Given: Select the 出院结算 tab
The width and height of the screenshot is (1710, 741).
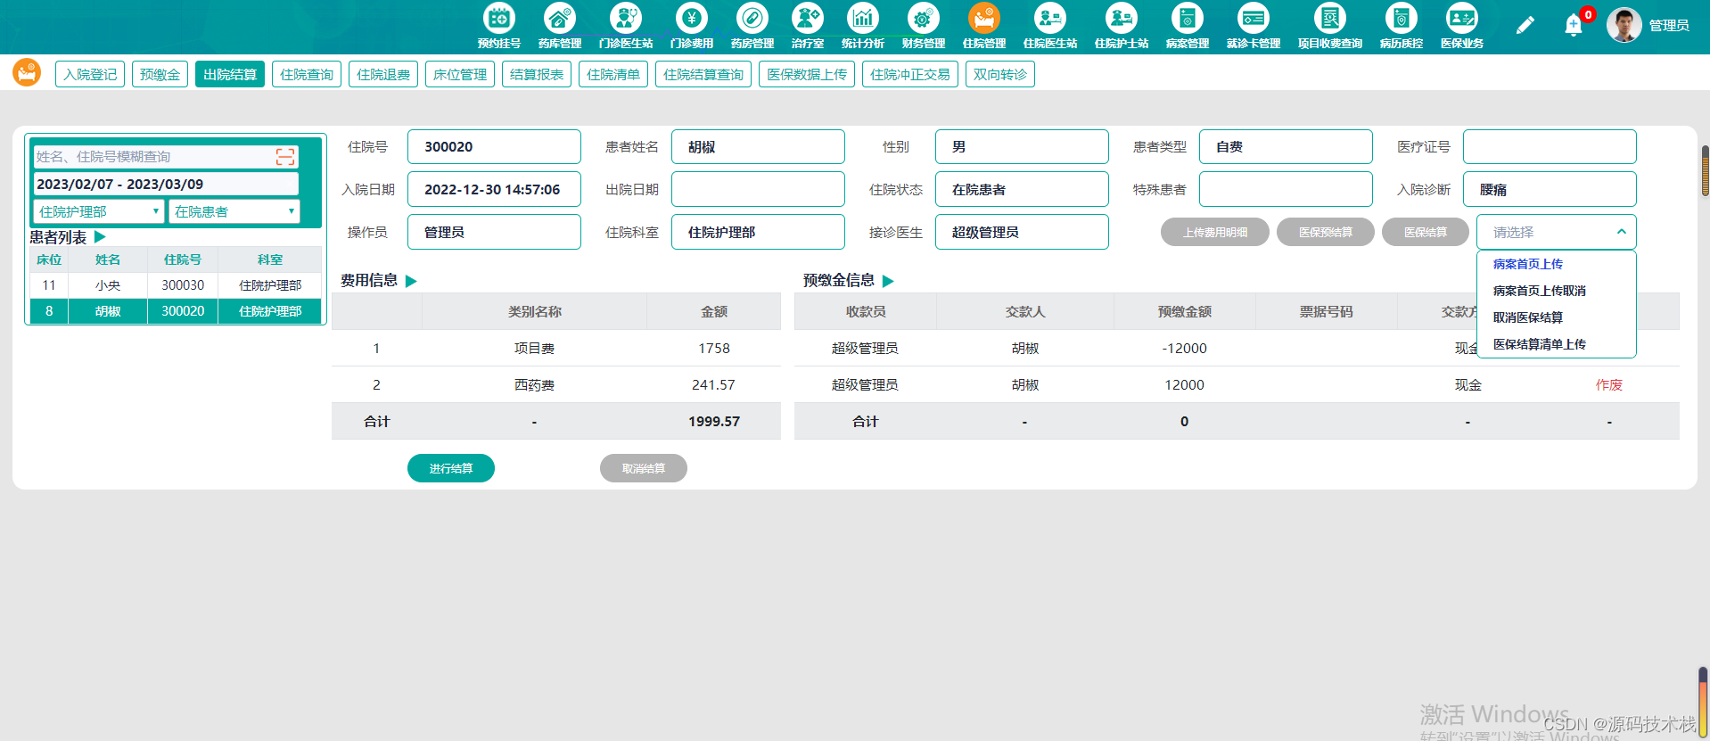Looking at the screenshot, I should (230, 74).
